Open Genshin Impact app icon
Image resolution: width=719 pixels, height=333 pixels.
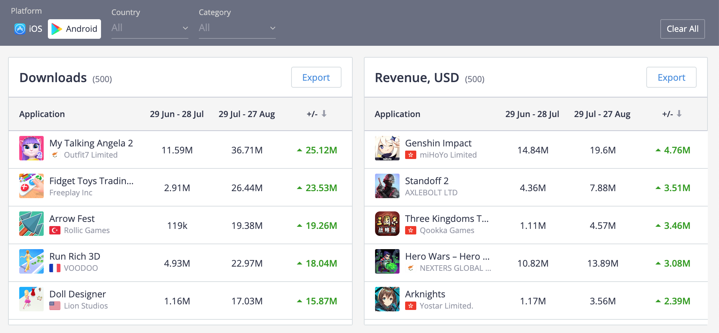[x=387, y=148]
